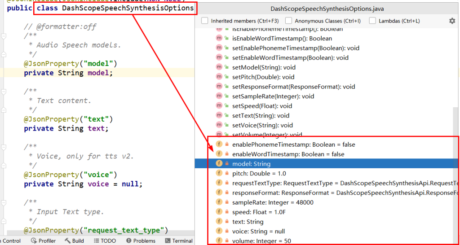Click the Build hammer icon

[x=67, y=241]
